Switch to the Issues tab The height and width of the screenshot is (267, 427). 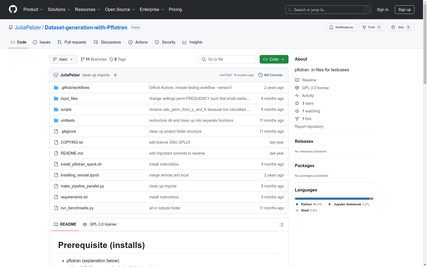coord(42,42)
